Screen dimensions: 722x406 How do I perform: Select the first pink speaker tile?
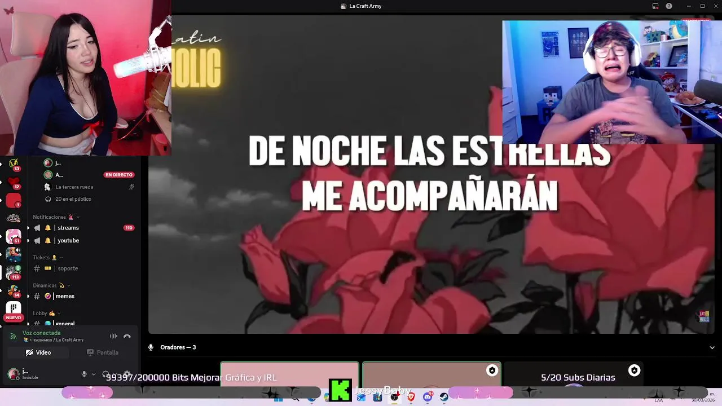coord(289,374)
